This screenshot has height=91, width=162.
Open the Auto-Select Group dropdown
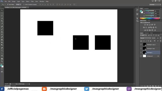[18, 5]
